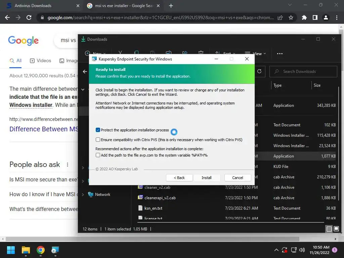
Task: Open the Sort dropdown in Downloads window
Action: click(x=225, y=53)
